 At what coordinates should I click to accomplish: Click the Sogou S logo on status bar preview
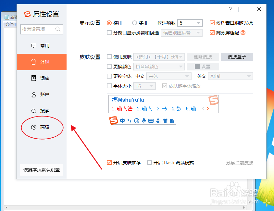tap(113, 120)
